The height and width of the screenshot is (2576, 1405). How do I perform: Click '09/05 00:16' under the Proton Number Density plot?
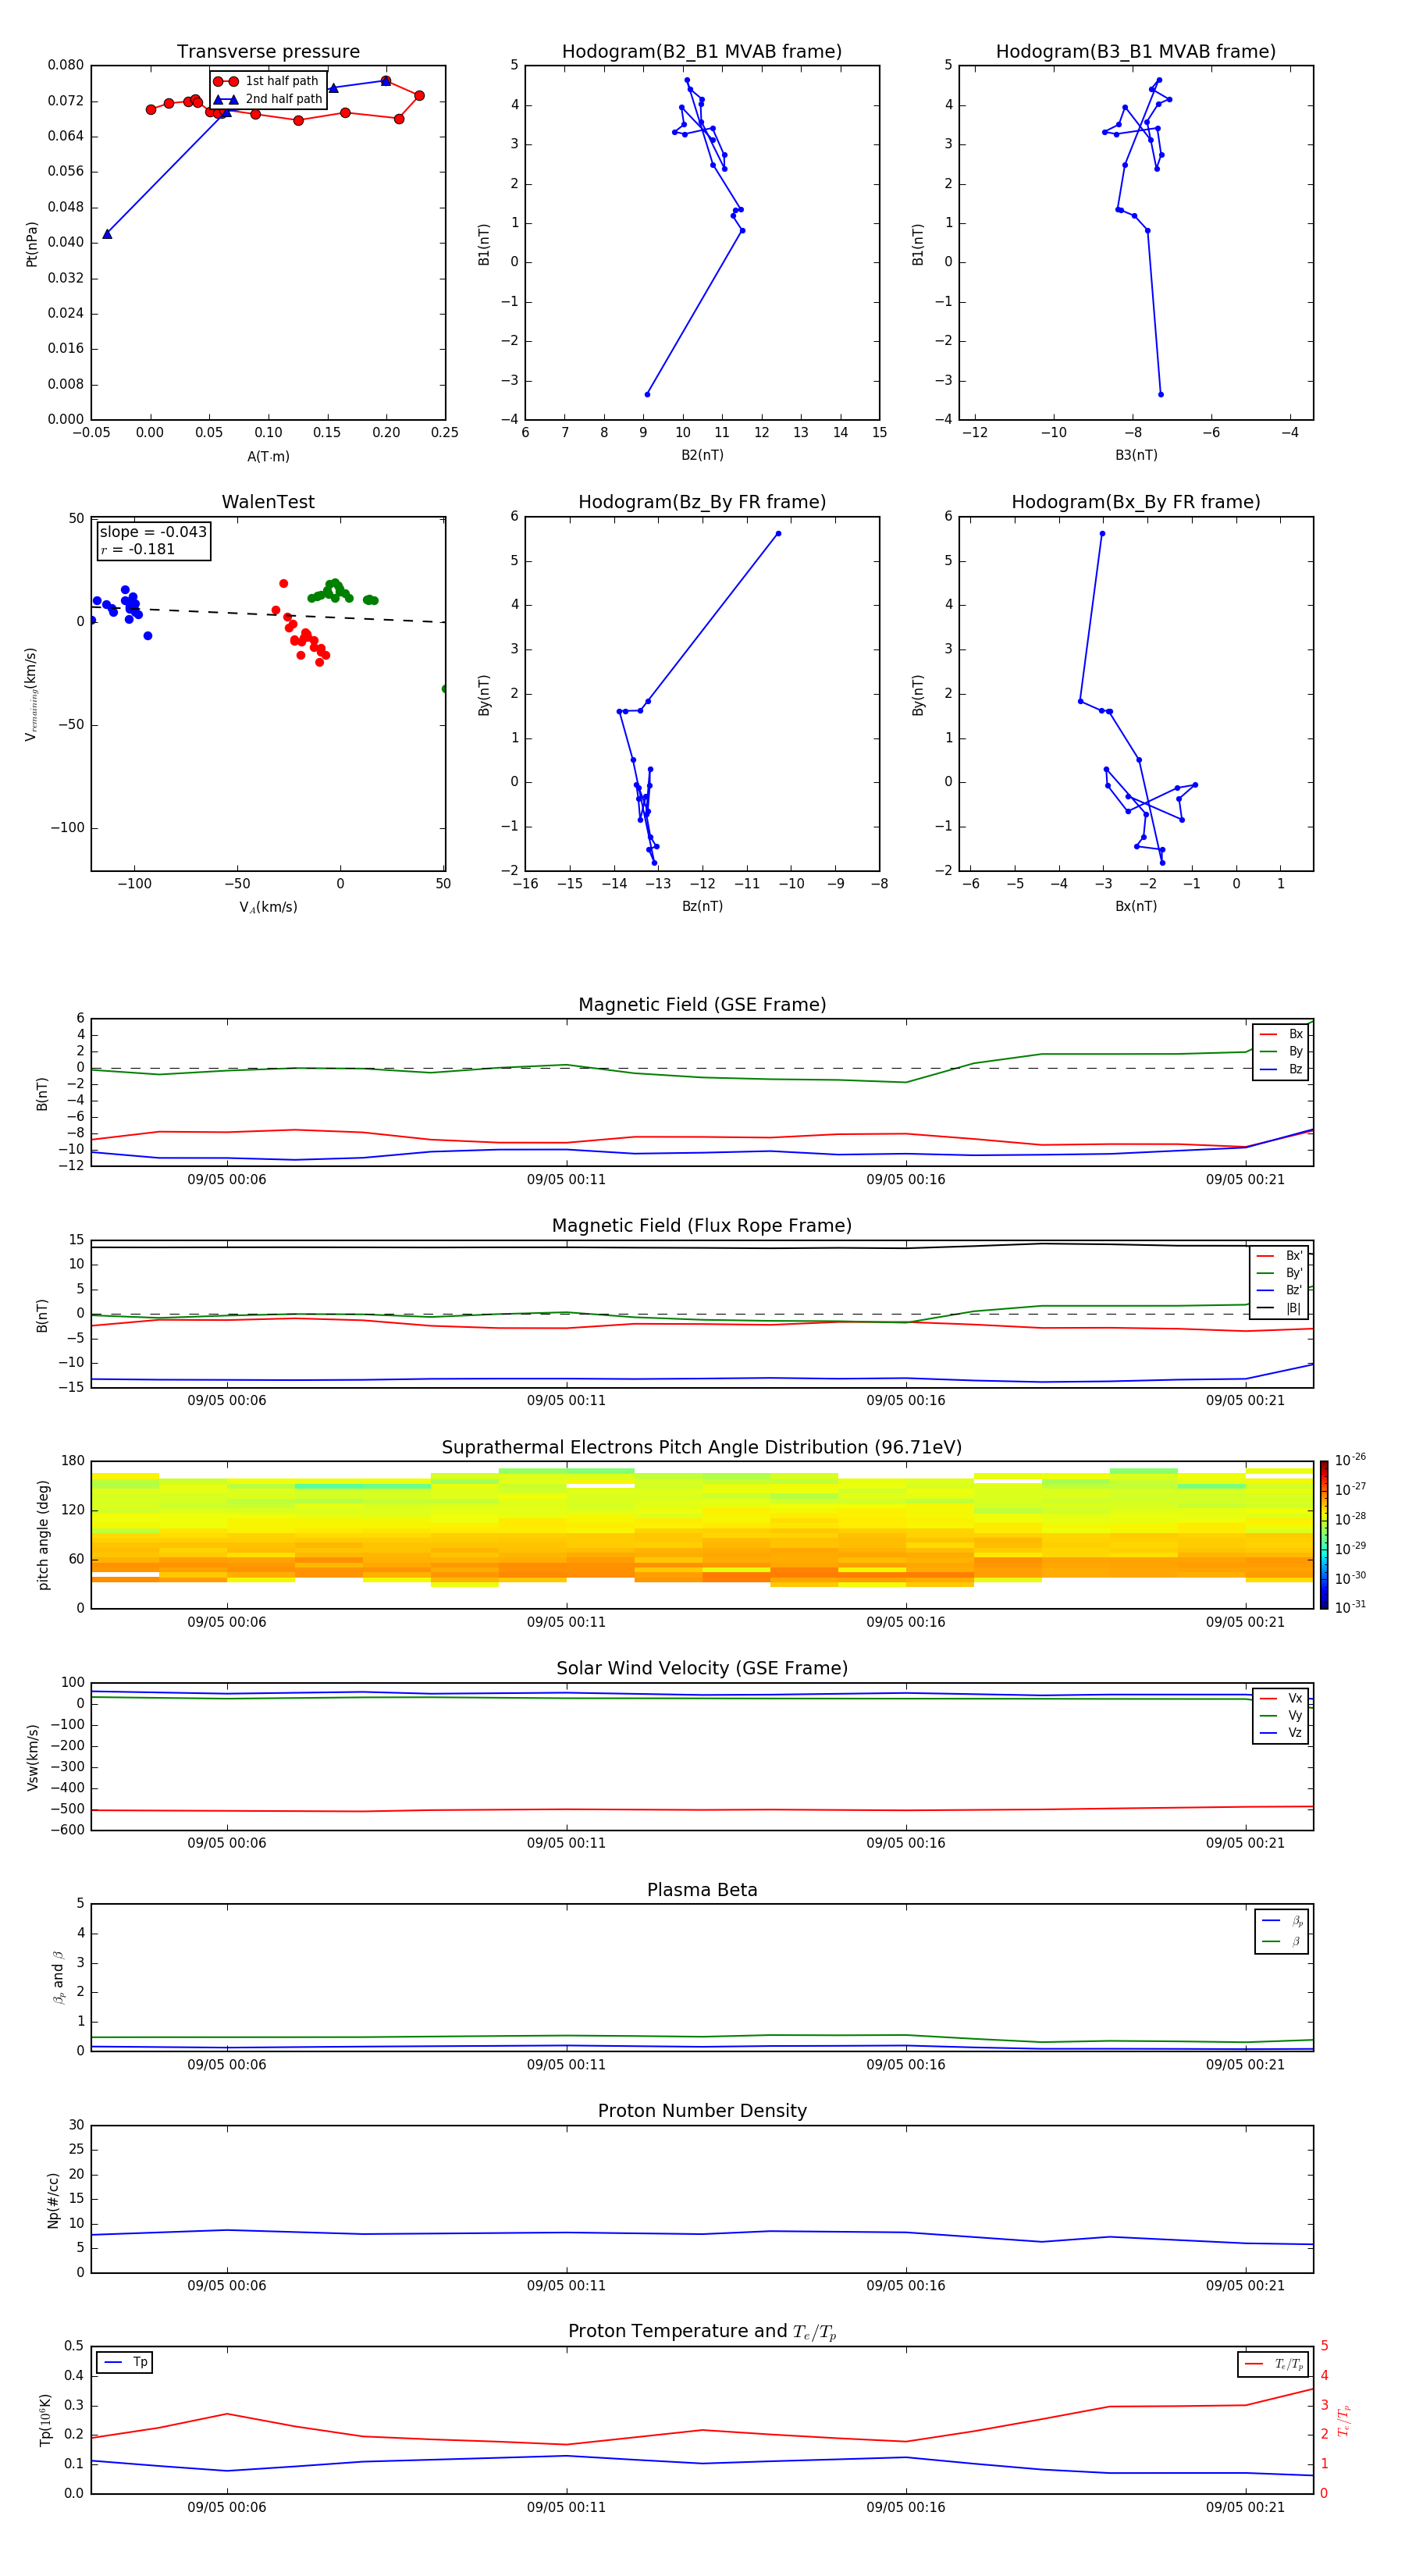click(x=906, y=2286)
